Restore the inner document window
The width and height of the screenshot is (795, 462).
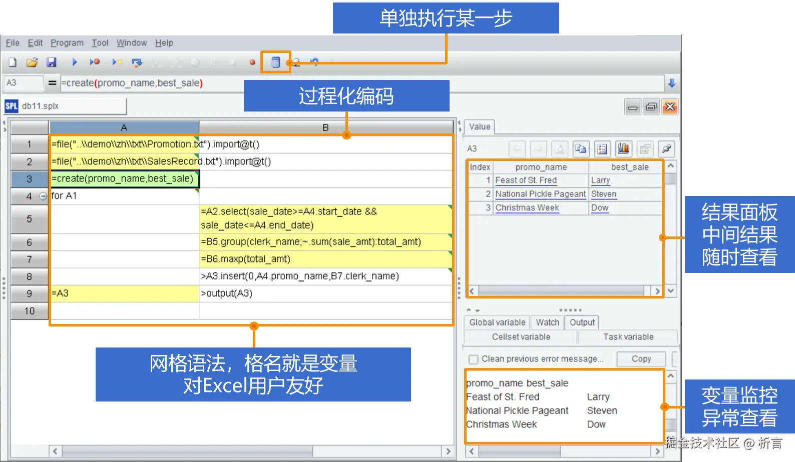point(651,106)
